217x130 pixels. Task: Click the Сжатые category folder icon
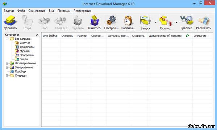pos(17,43)
